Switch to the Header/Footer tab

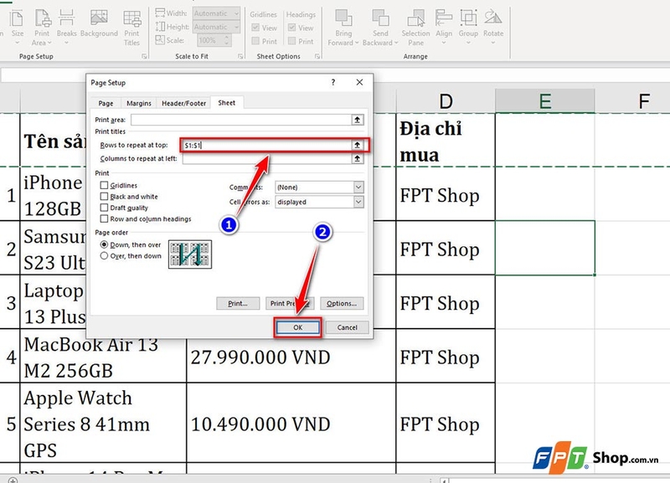click(x=183, y=103)
